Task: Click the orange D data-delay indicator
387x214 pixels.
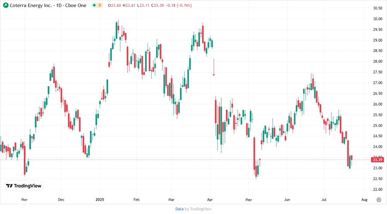Action: click(x=100, y=5)
